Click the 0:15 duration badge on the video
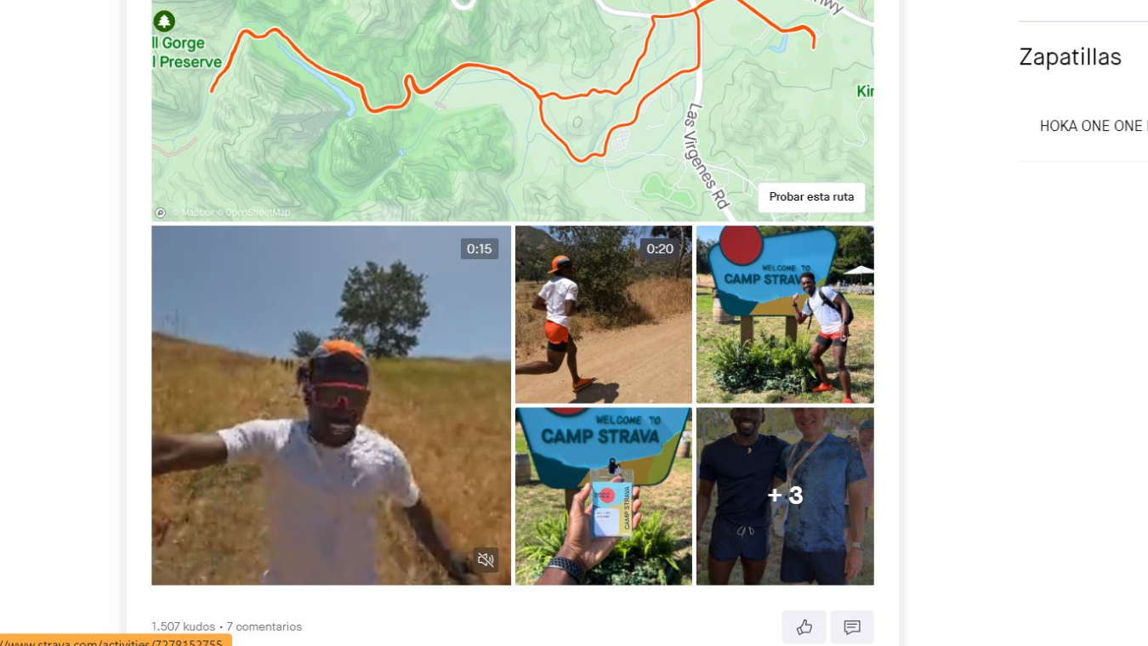This screenshot has height=646, width=1148. 480,249
